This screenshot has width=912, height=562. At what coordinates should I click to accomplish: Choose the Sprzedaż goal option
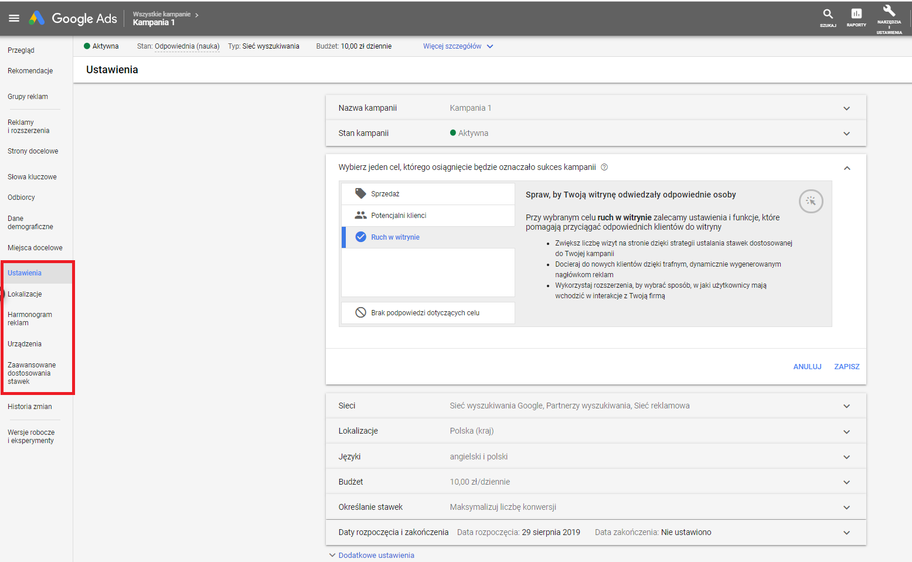click(385, 194)
